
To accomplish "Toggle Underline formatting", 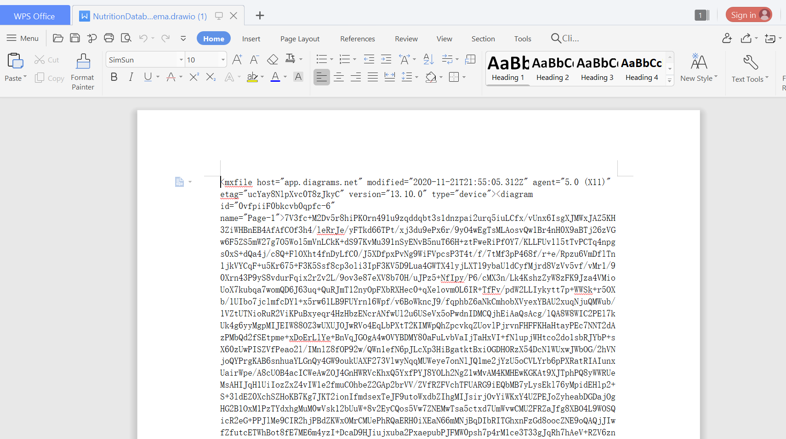I will 148,77.
